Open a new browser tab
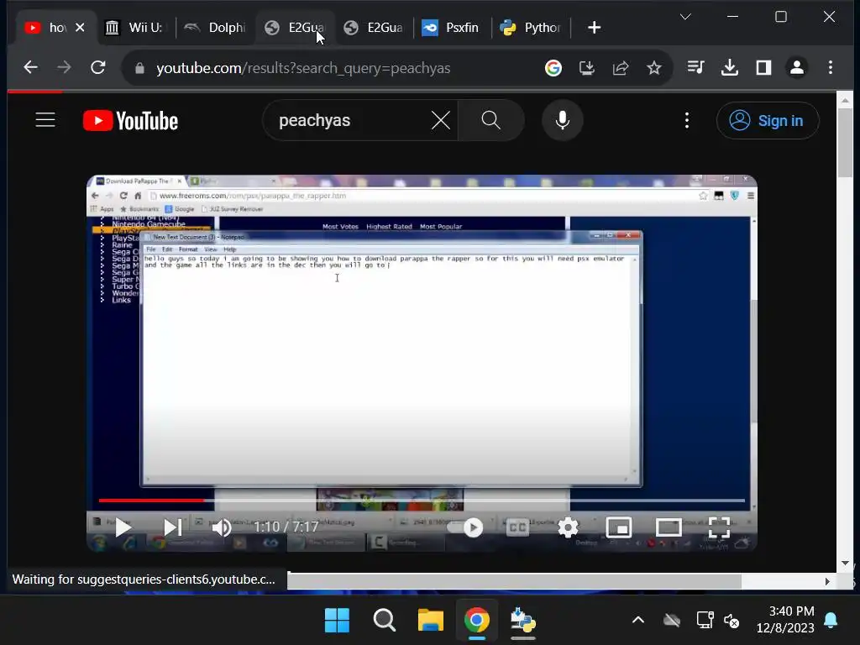This screenshot has height=645, width=860. (x=594, y=28)
